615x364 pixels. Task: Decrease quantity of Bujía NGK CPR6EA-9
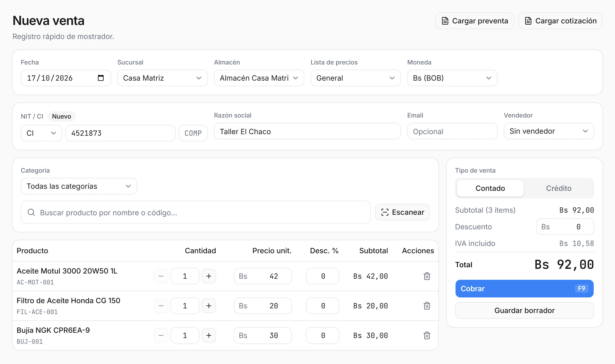pyautogui.click(x=161, y=335)
